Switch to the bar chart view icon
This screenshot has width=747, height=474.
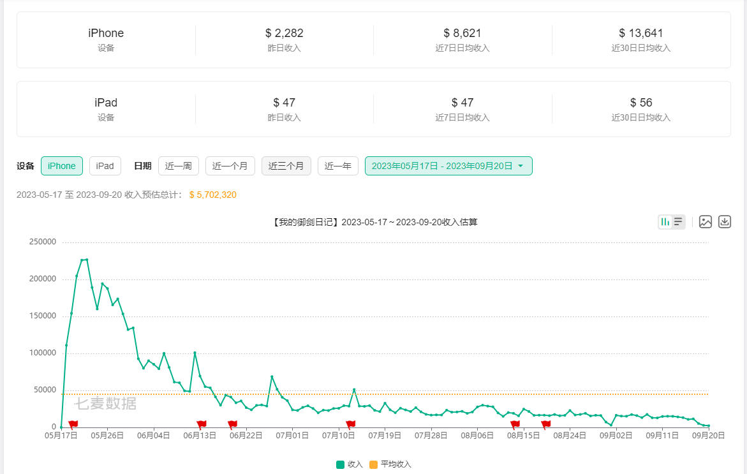tap(665, 222)
